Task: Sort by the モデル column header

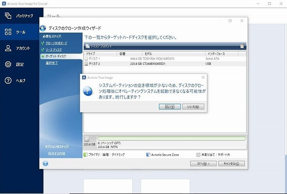Action: pyautogui.click(x=174, y=54)
